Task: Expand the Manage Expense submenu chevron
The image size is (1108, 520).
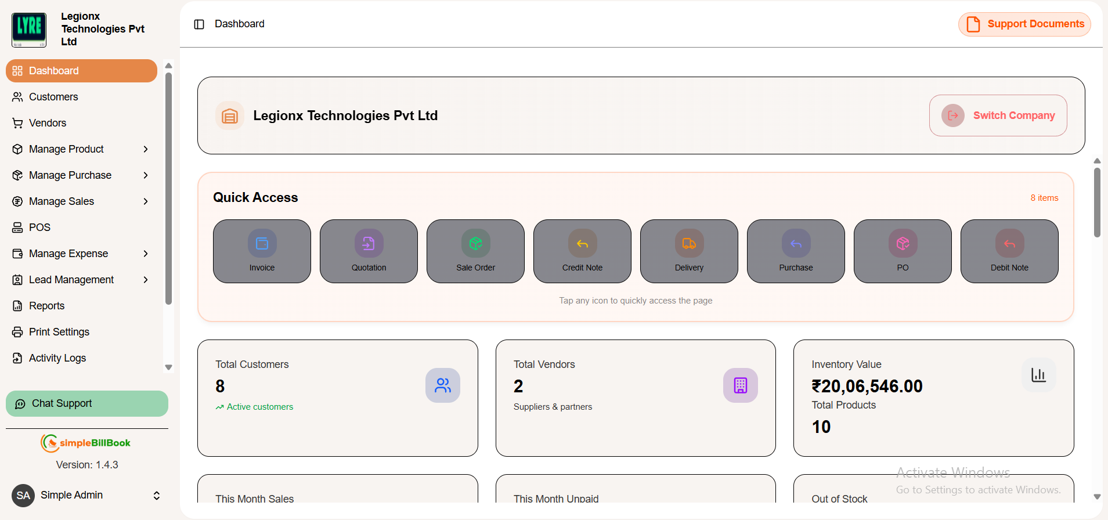Action: coord(146,254)
